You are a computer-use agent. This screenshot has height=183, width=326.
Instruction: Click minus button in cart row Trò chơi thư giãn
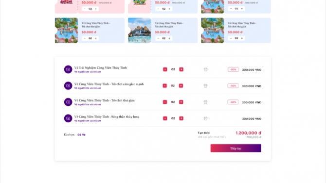[x=165, y=102]
